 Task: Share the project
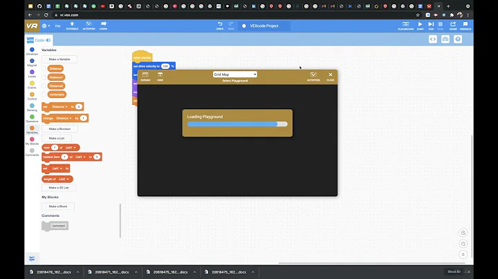pyautogui.click(x=453, y=26)
